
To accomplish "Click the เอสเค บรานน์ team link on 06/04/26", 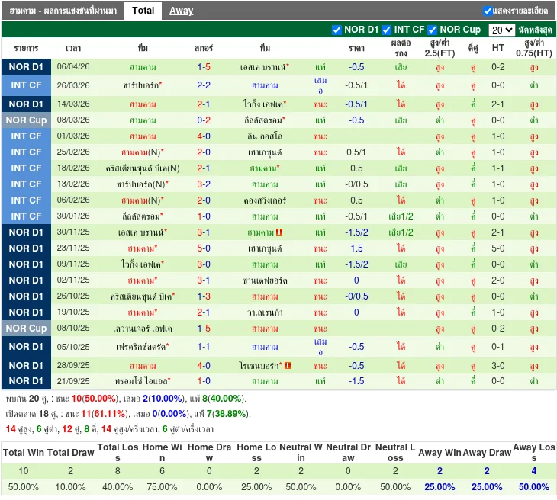I will click(263, 67).
